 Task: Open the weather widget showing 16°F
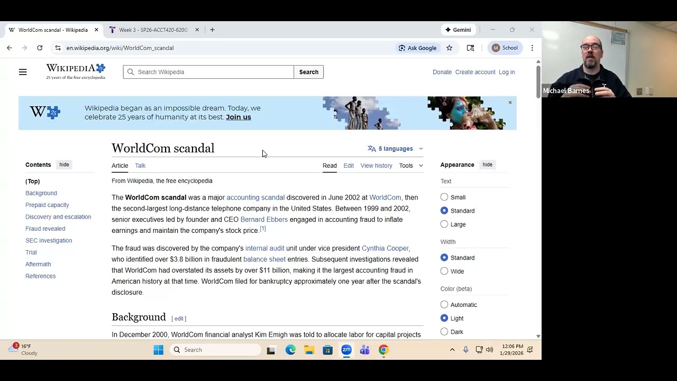24,349
